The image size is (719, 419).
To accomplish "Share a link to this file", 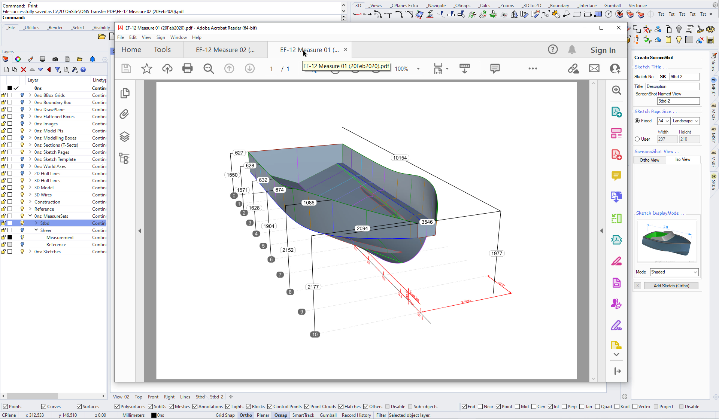I will [x=573, y=68].
